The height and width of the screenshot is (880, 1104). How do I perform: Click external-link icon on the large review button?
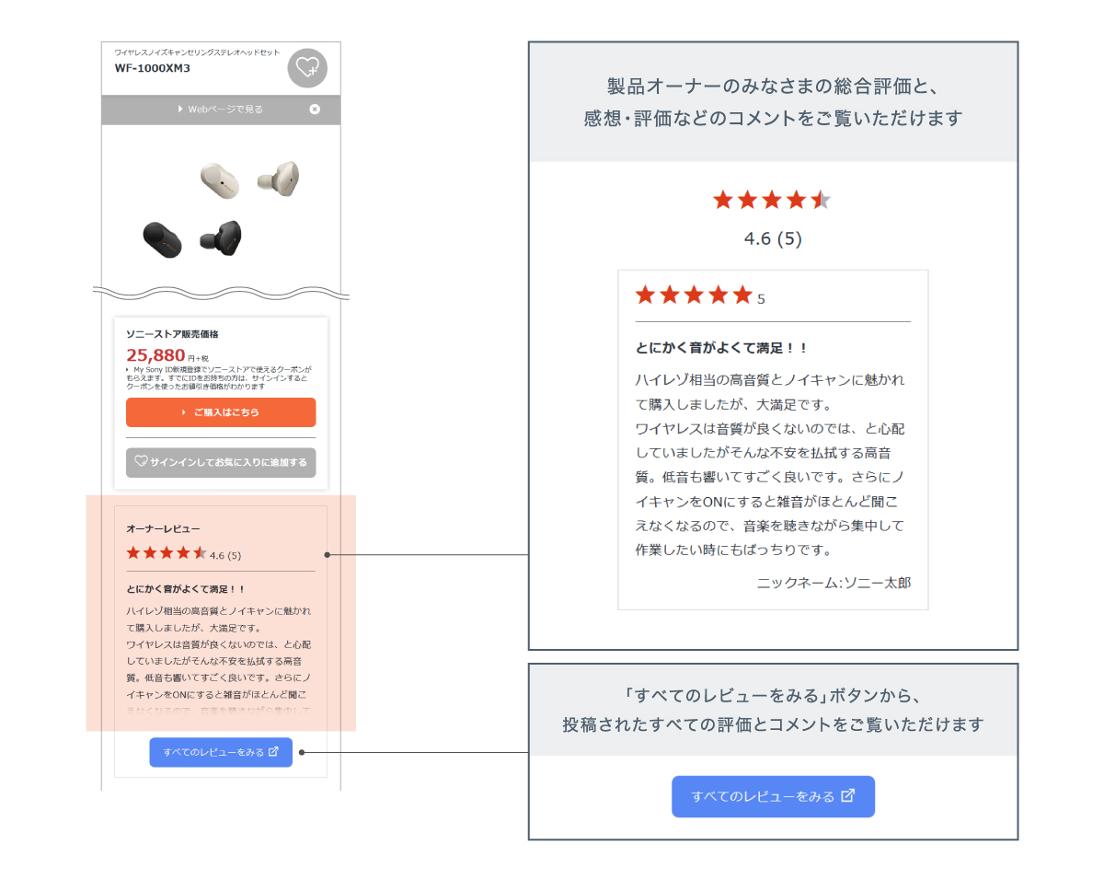pos(848,796)
